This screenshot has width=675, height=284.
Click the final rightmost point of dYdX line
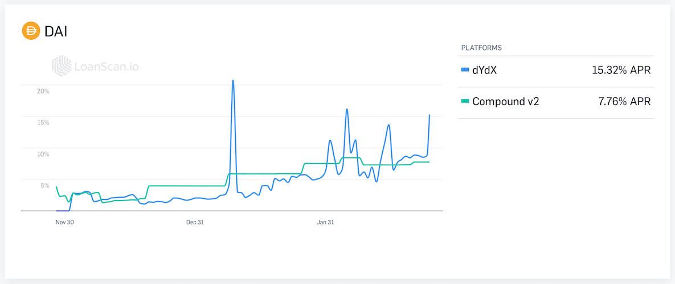(429, 115)
